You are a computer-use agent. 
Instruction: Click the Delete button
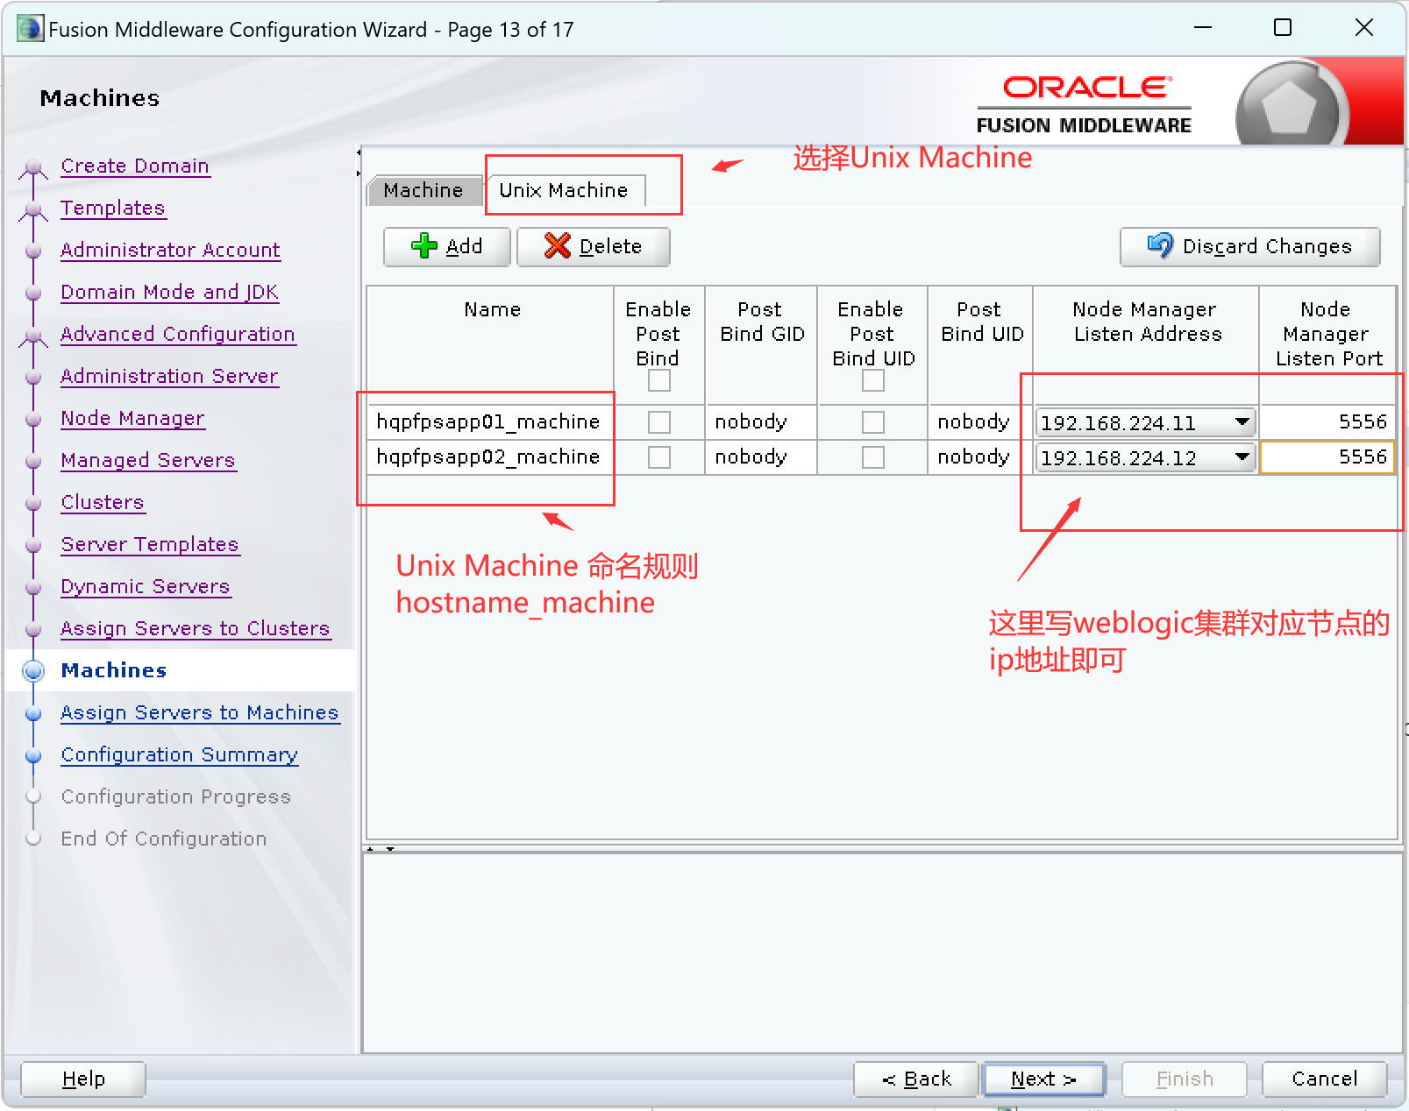pyautogui.click(x=594, y=246)
